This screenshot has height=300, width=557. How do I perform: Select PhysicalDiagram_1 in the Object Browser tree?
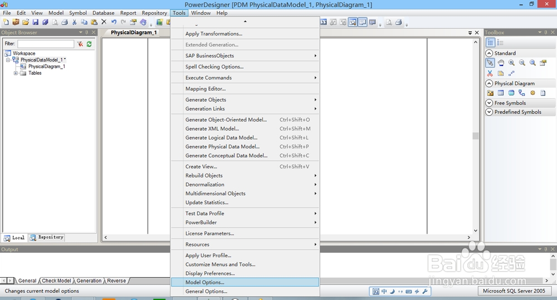pos(47,66)
